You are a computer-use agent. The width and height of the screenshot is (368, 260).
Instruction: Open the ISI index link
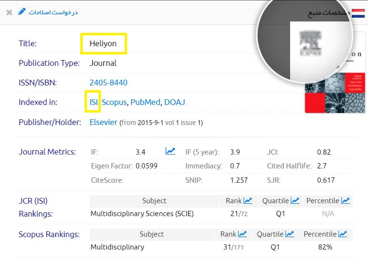point(93,102)
